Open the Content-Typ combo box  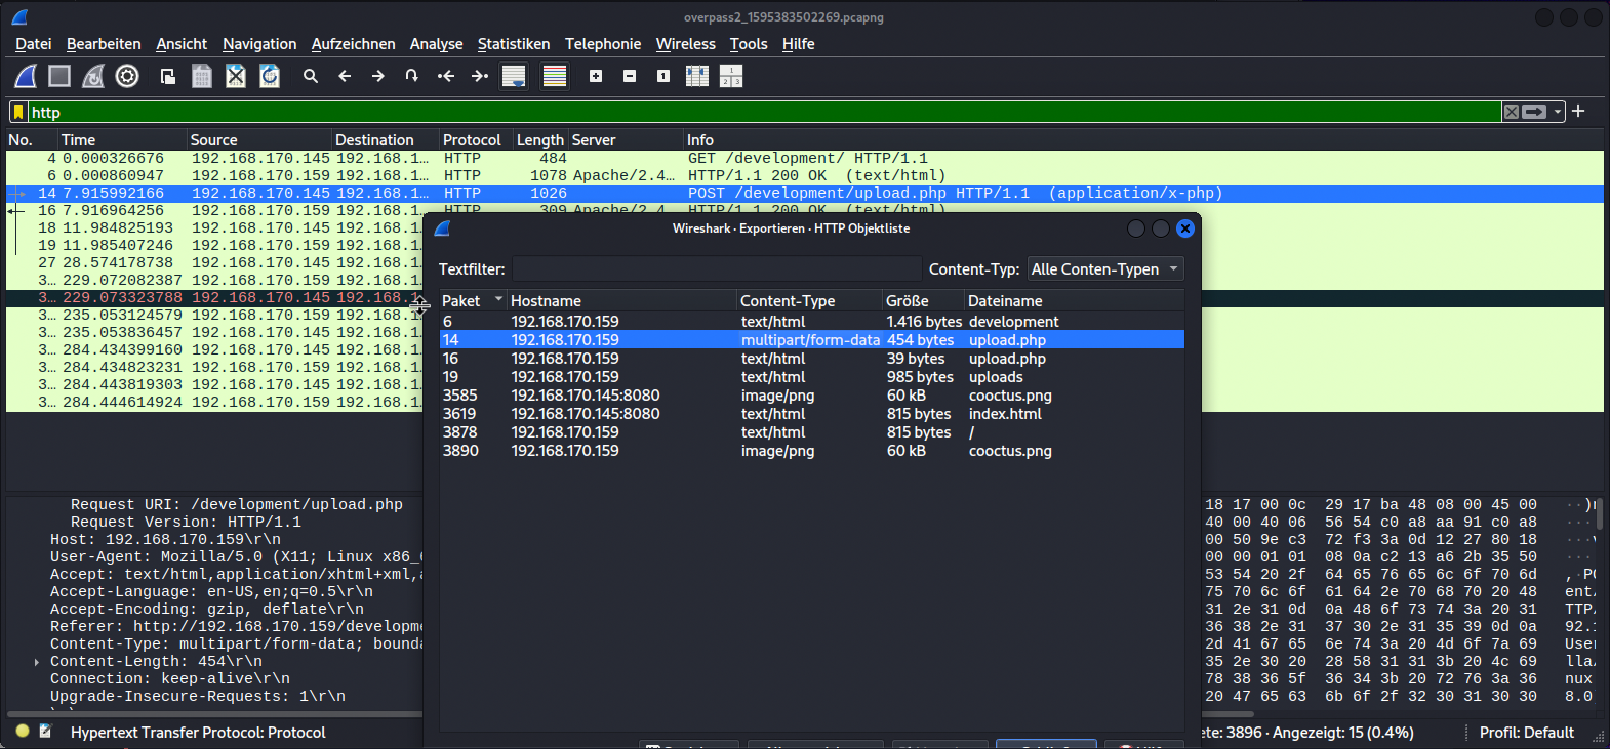pos(1105,269)
